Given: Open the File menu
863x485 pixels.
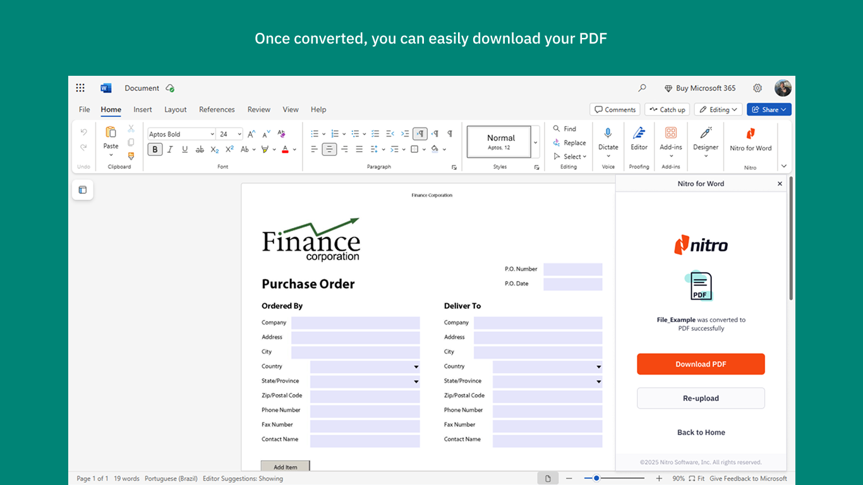Looking at the screenshot, I should [85, 109].
